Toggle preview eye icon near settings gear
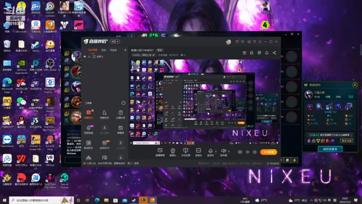 coord(248,152)
